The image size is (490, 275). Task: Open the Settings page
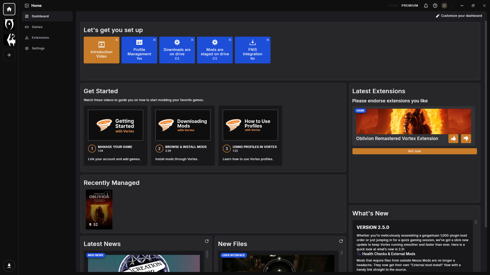click(x=47, y=48)
